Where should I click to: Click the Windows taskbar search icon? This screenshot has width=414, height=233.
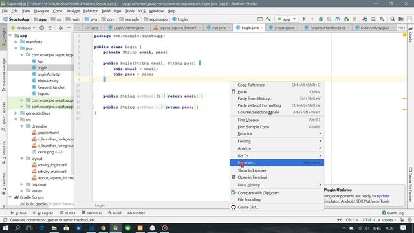pyautogui.click(x=17, y=228)
